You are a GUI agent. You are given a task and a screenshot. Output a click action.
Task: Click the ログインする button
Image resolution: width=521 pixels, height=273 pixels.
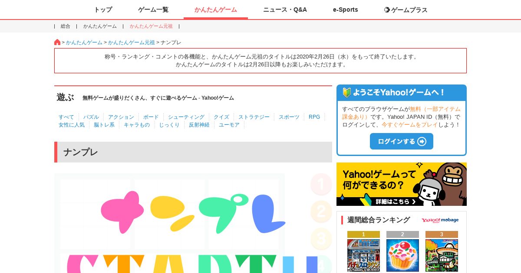click(x=402, y=141)
